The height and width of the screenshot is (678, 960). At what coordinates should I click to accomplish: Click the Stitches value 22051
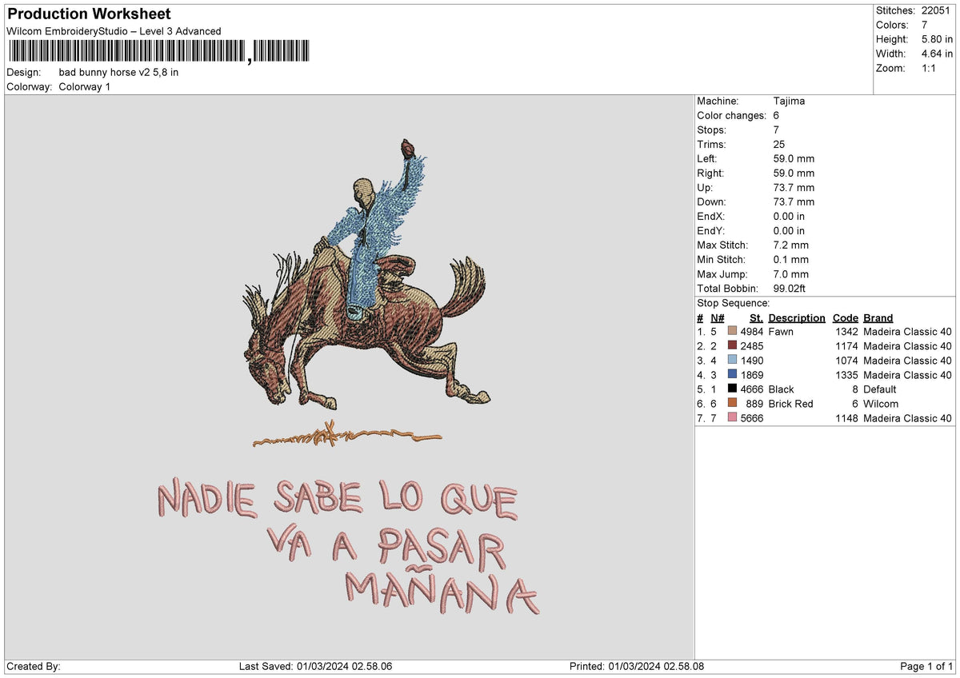pyautogui.click(x=936, y=10)
